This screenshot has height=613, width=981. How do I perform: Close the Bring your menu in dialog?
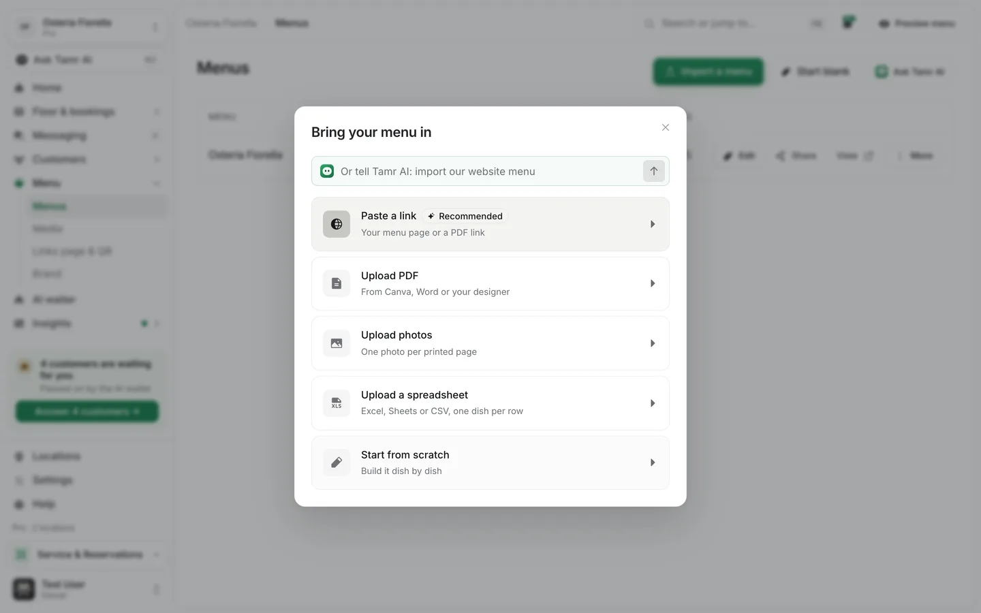(666, 127)
